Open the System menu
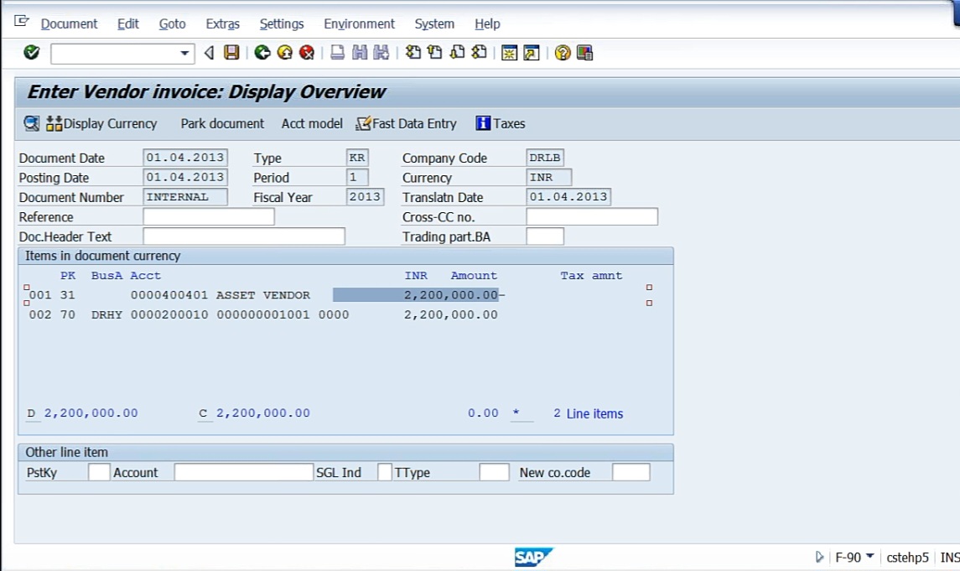 point(434,23)
